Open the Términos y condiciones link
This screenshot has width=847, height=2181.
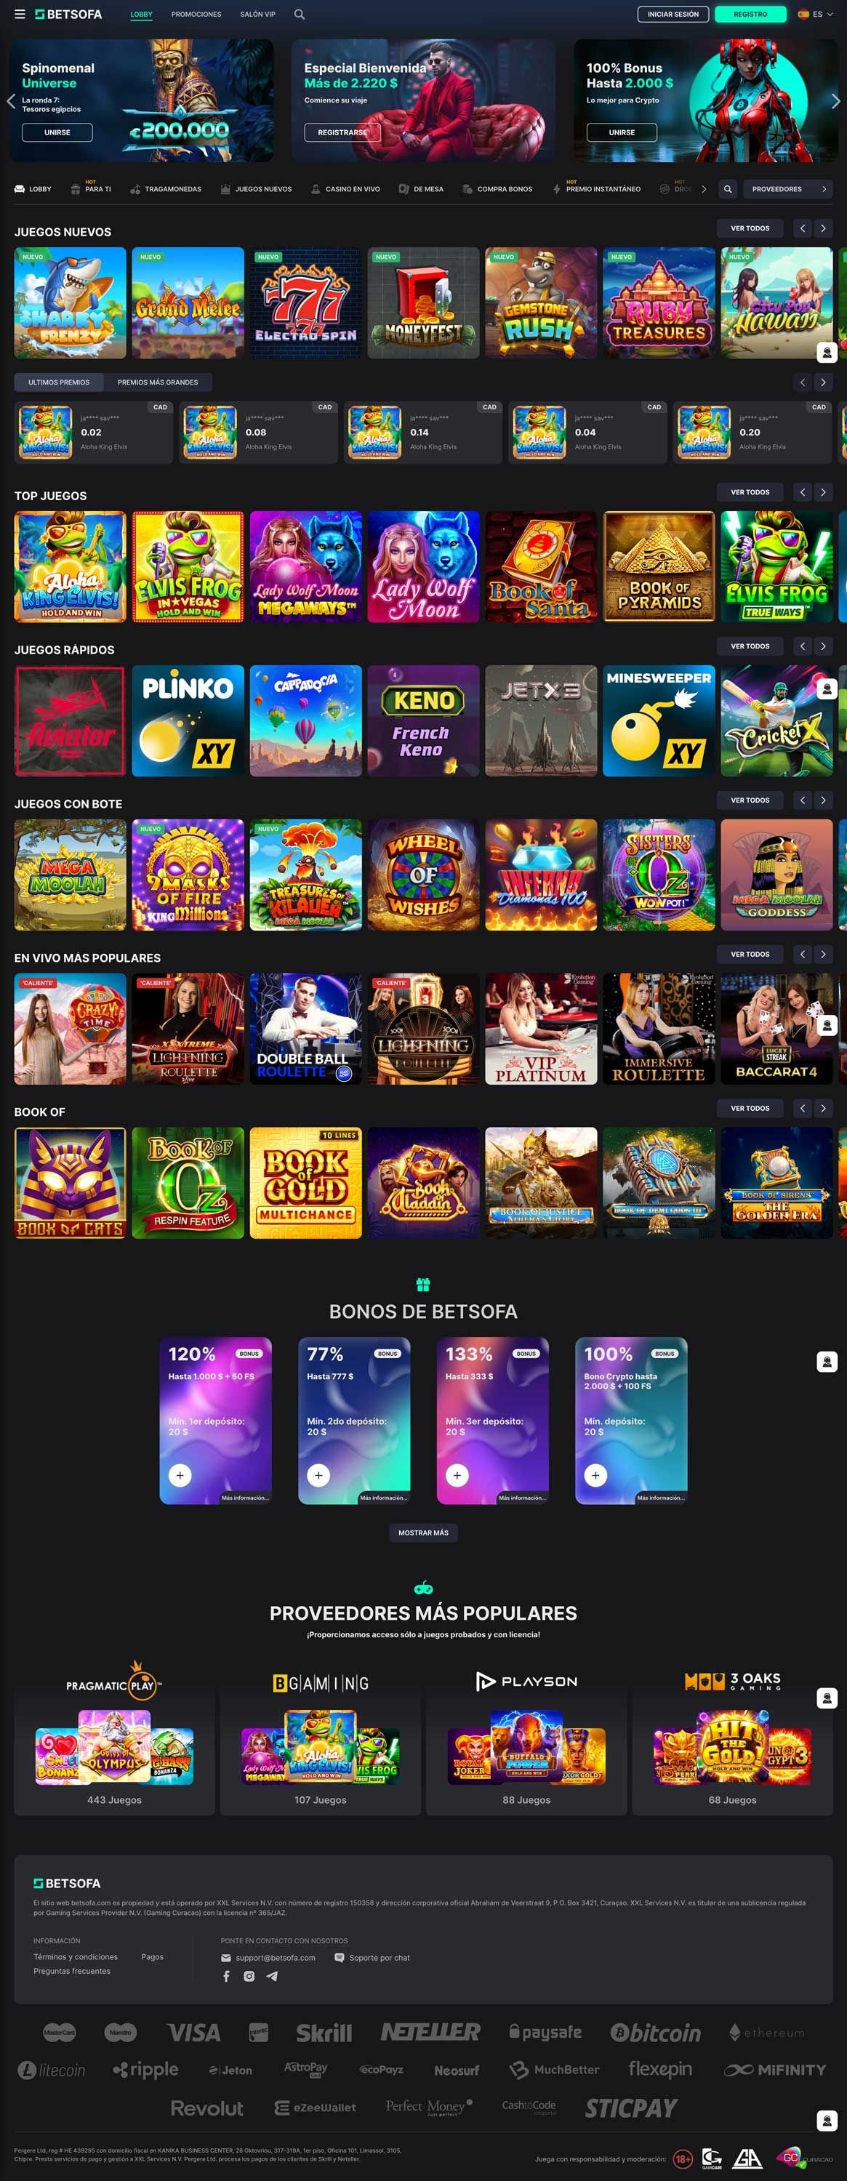click(76, 1956)
